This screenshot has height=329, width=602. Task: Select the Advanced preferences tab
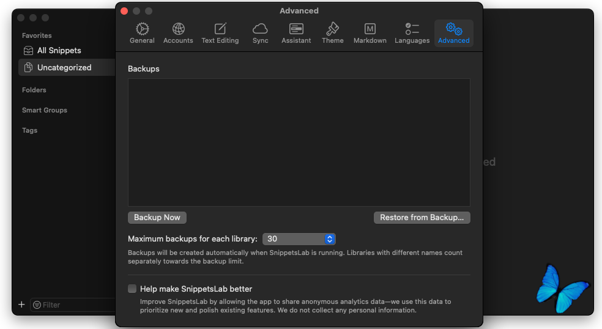click(453, 33)
